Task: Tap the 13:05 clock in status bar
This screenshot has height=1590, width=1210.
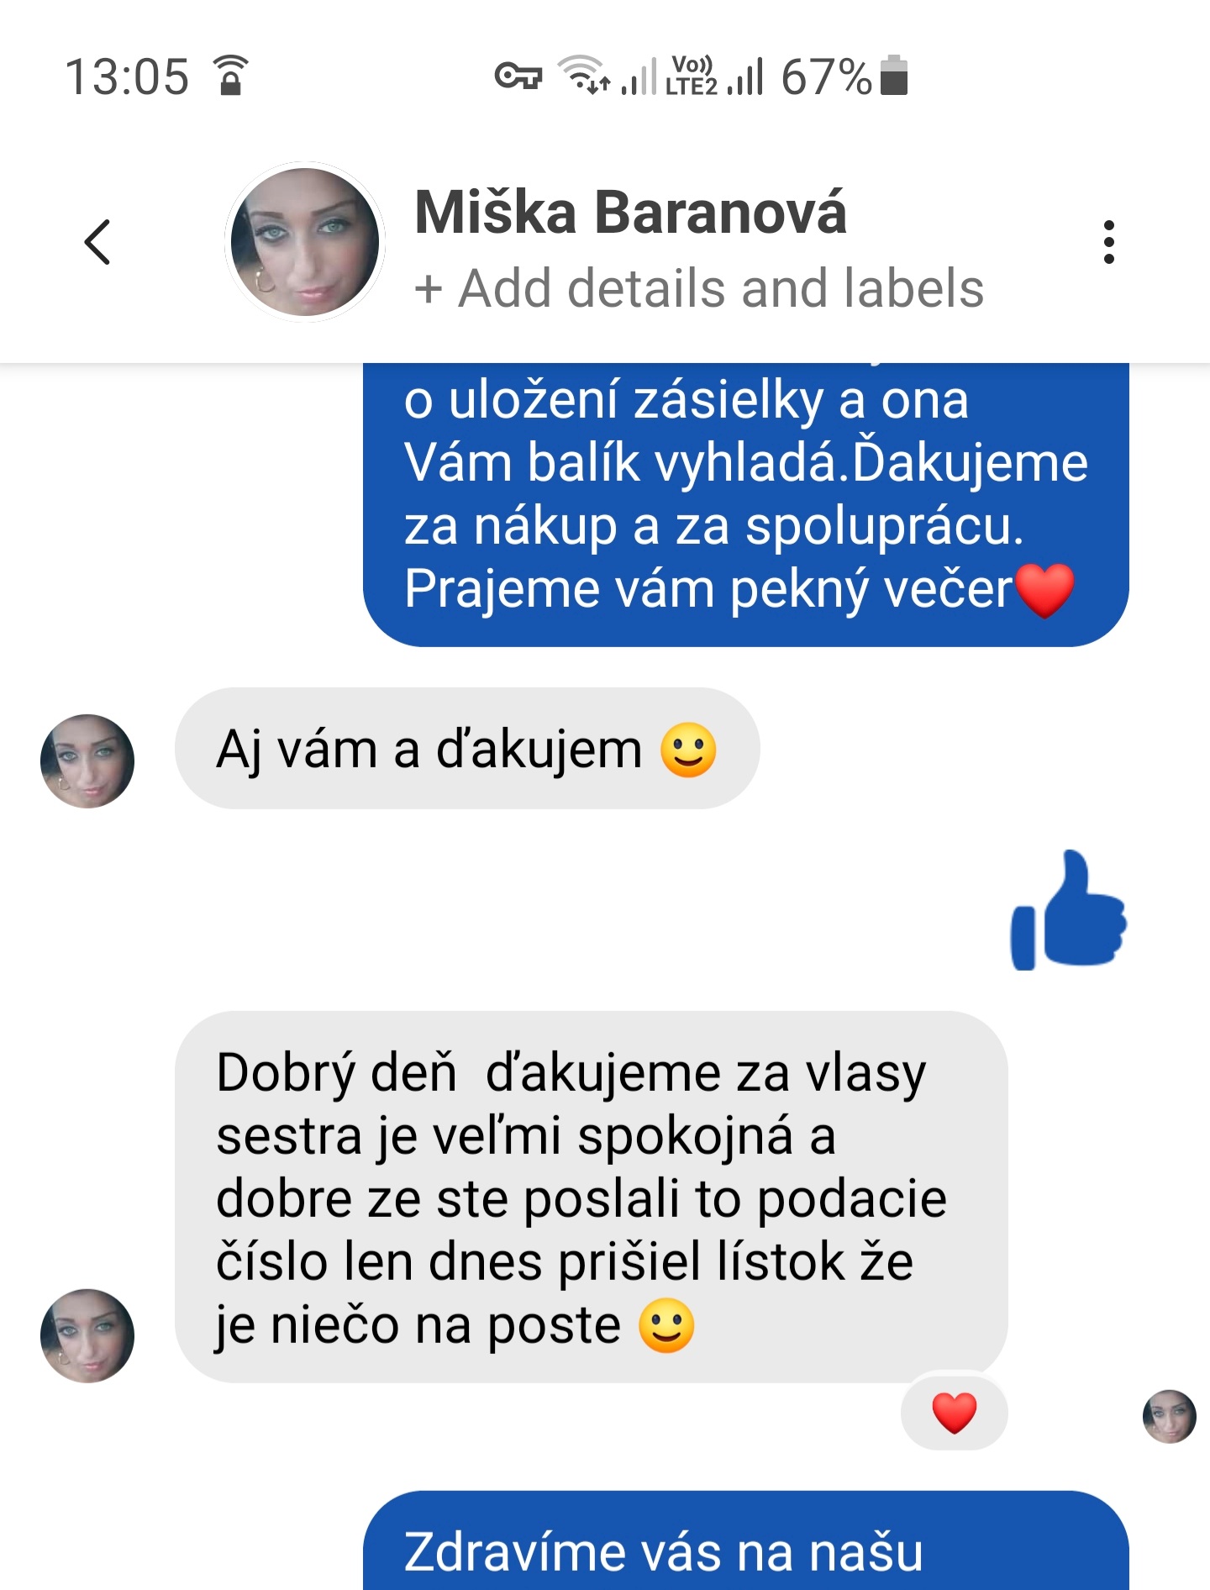Action: pyautogui.click(x=127, y=77)
